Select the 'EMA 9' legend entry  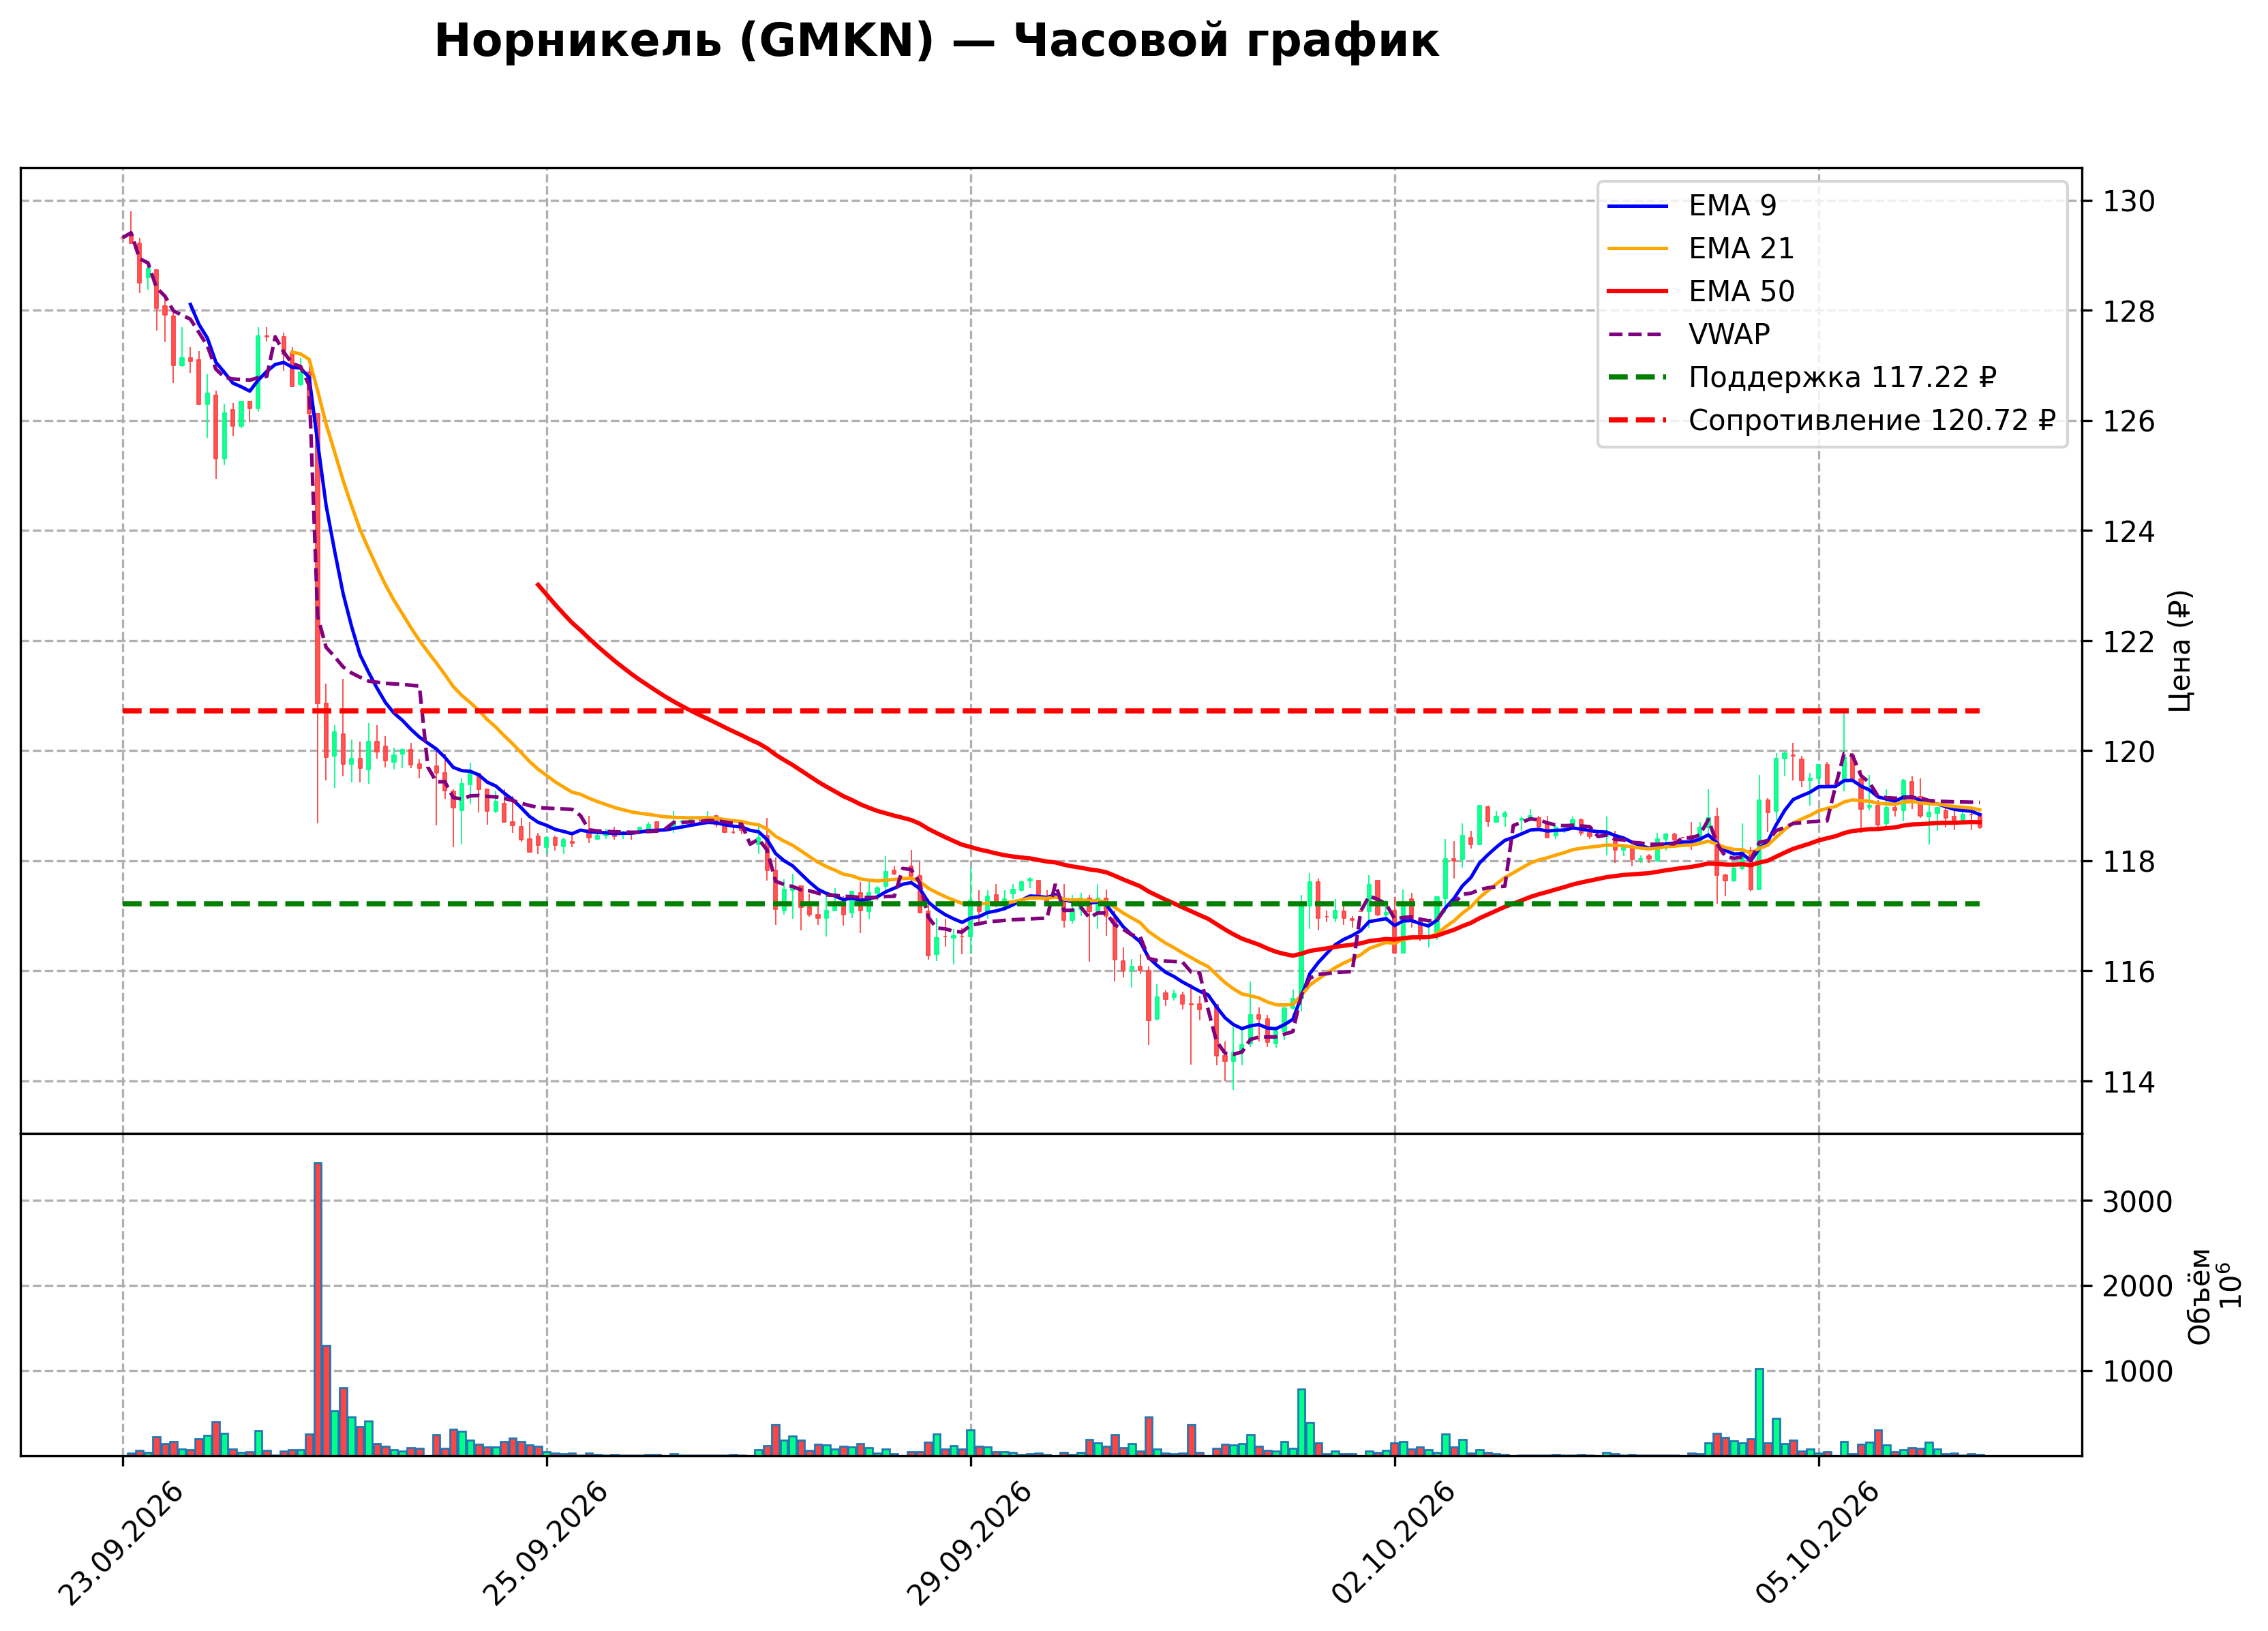tap(1732, 205)
